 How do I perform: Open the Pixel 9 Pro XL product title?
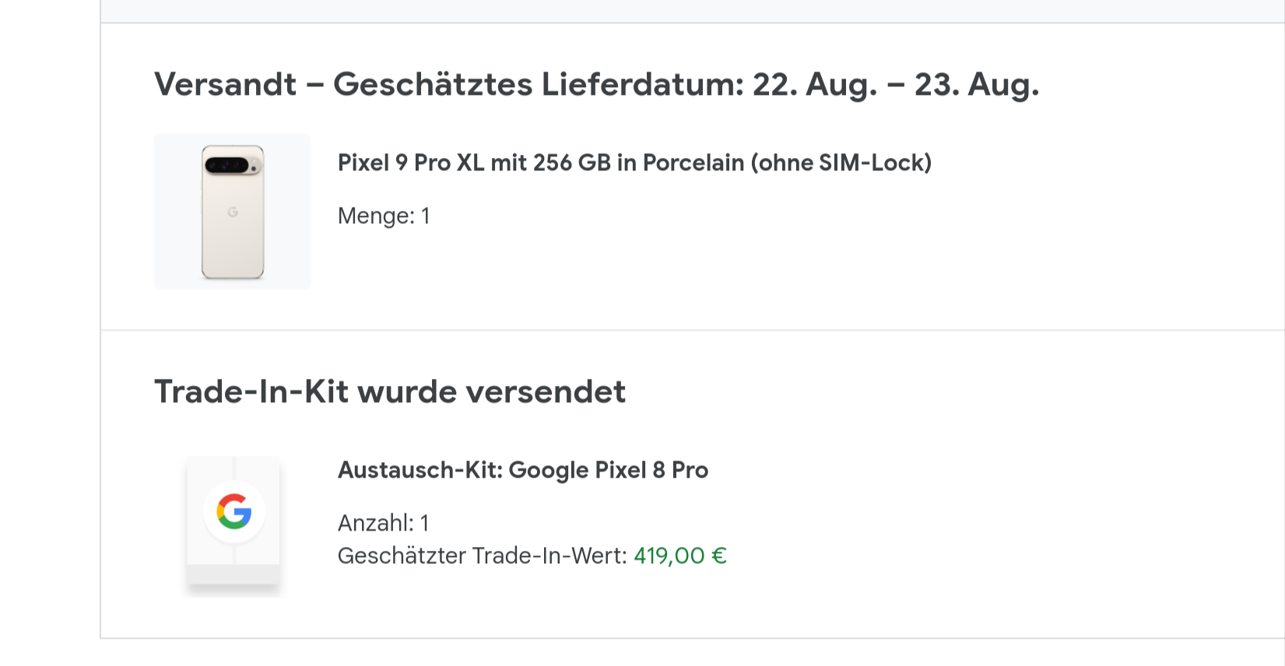click(x=634, y=163)
